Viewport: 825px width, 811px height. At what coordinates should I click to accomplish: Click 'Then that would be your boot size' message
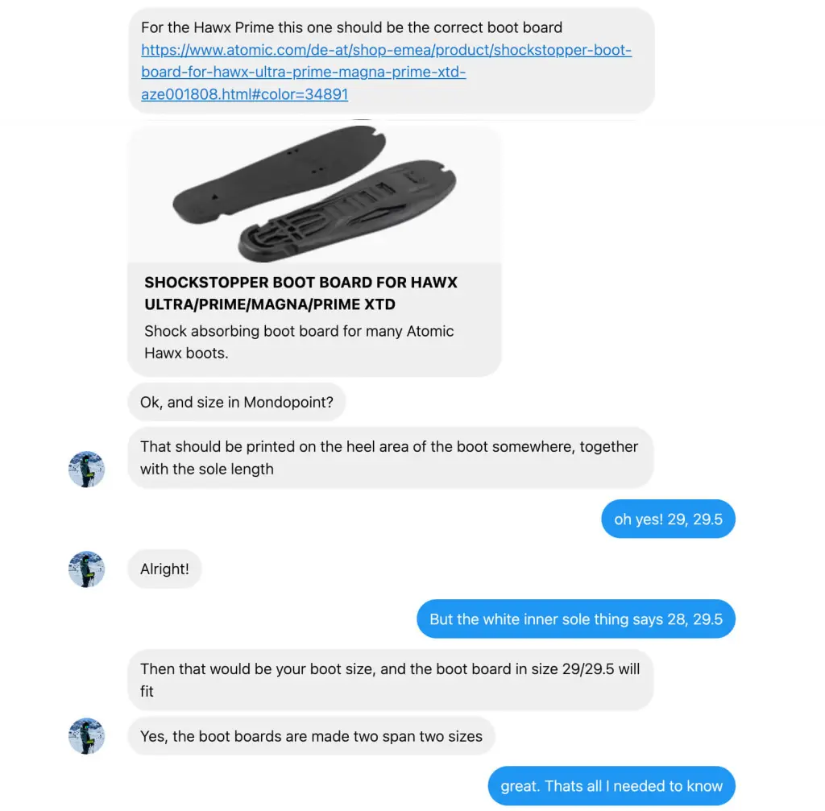point(390,669)
